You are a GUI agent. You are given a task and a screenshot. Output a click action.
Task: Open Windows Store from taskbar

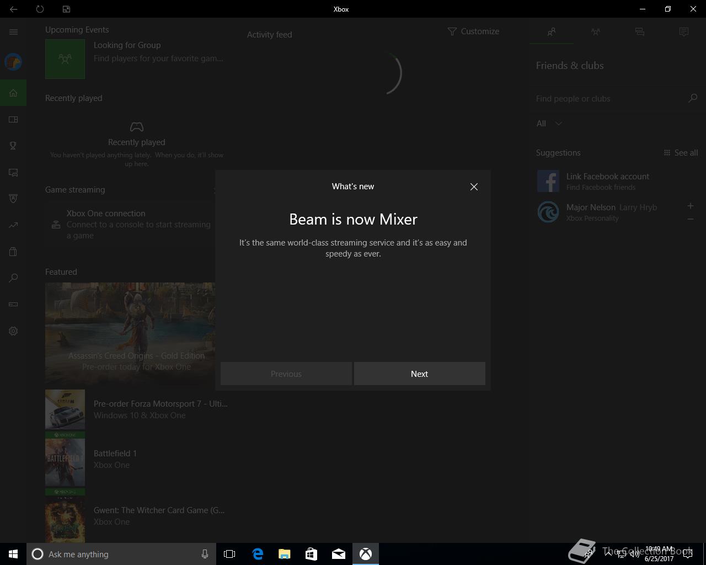coord(312,554)
